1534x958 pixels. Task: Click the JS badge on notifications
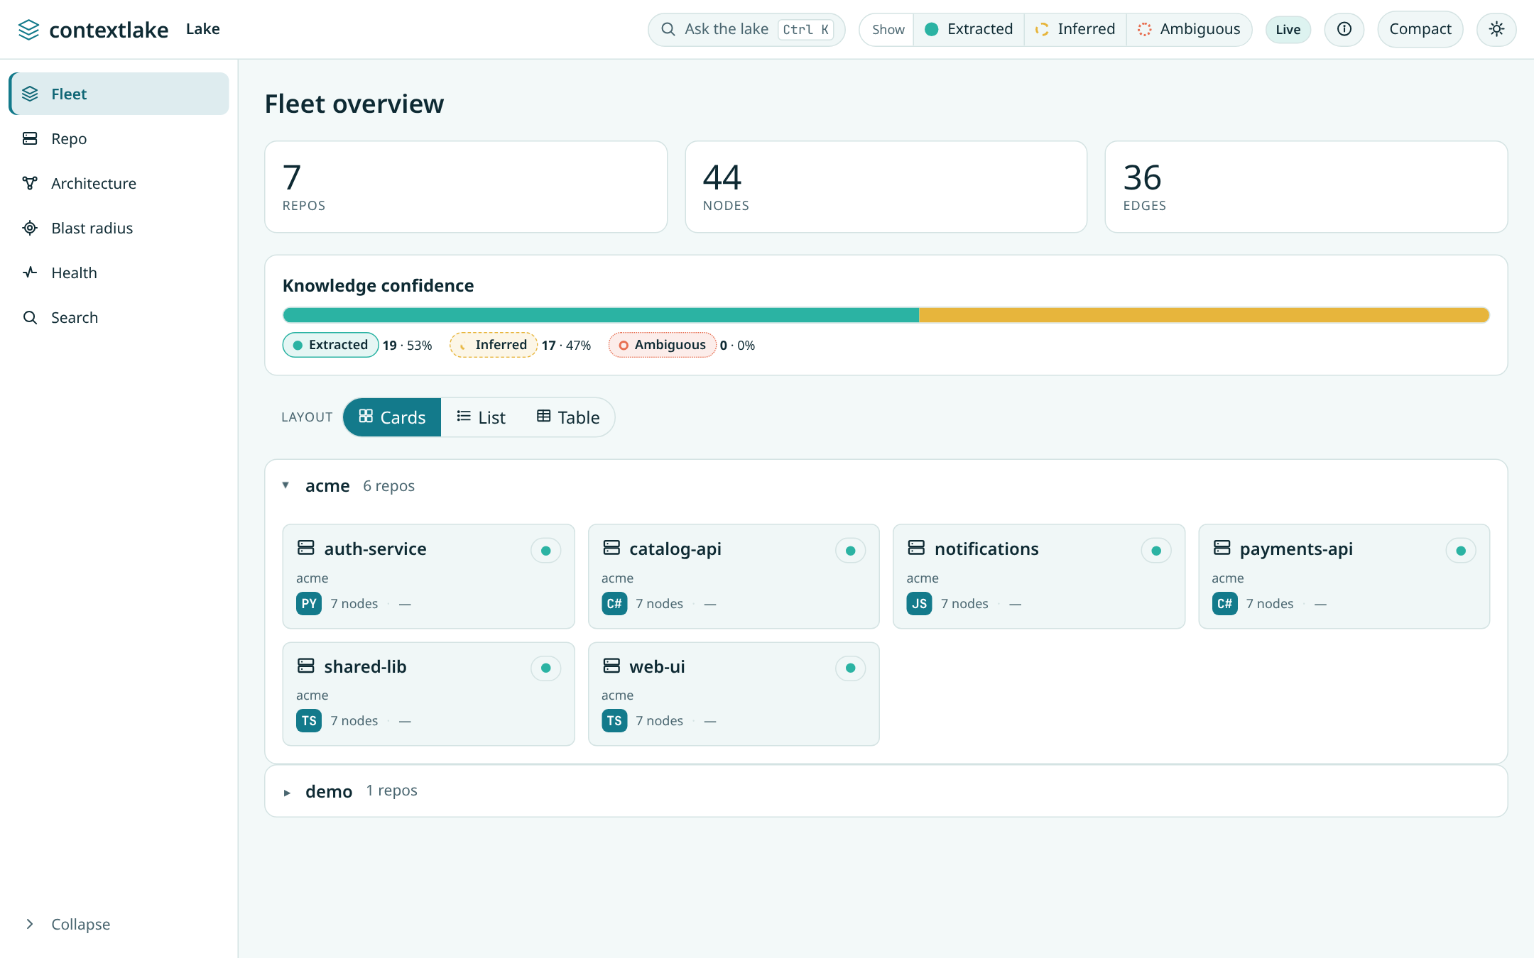pyautogui.click(x=919, y=604)
